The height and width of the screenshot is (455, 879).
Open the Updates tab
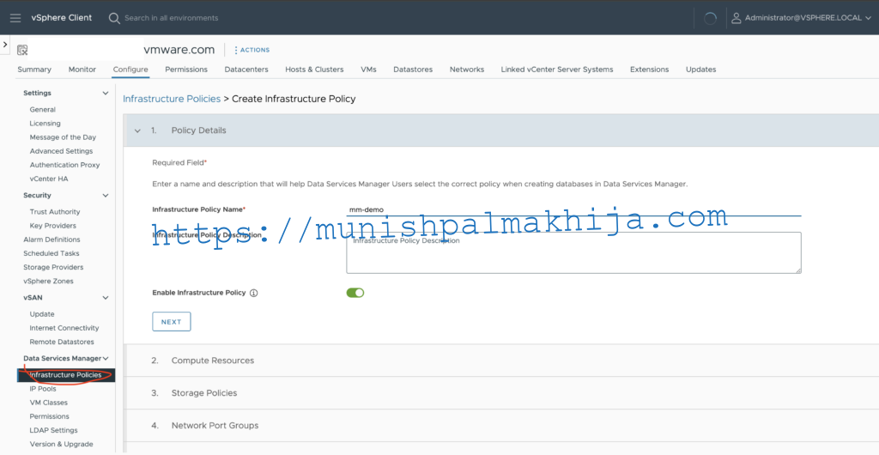tap(700, 70)
